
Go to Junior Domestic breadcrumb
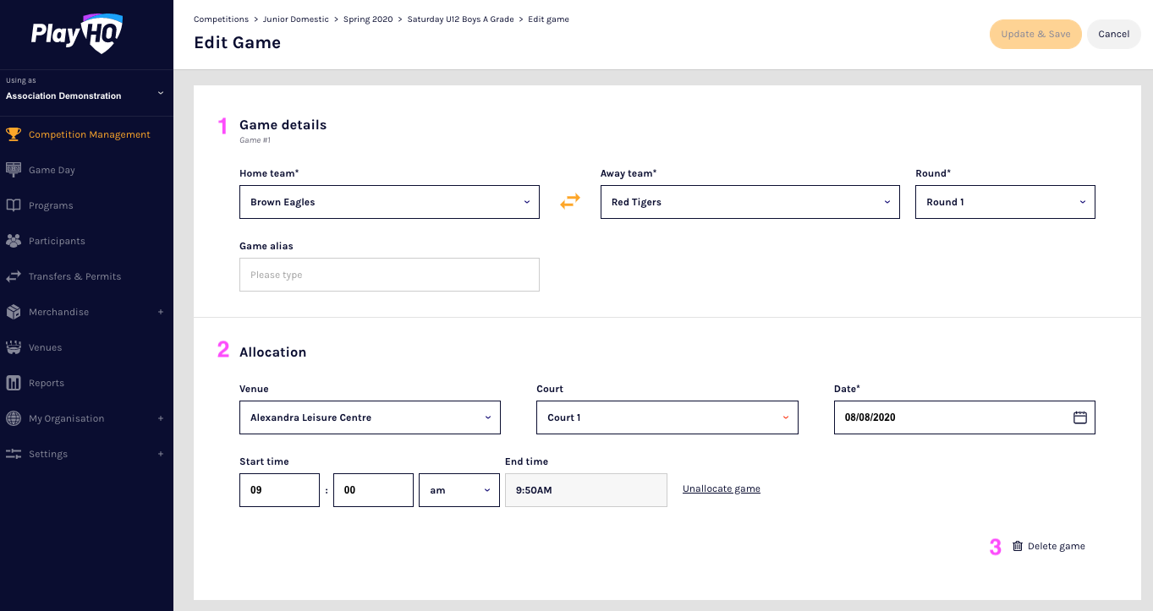tap(296, 19)
